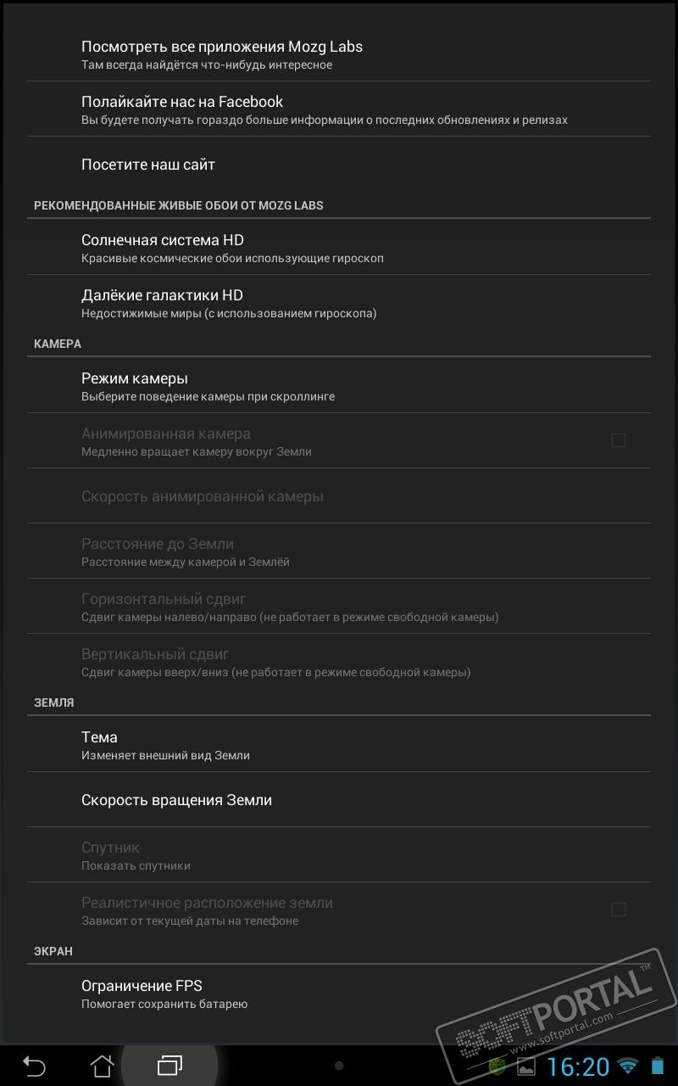Tap the Спутник setting row
678x1086 pixels.
(339, 854)
